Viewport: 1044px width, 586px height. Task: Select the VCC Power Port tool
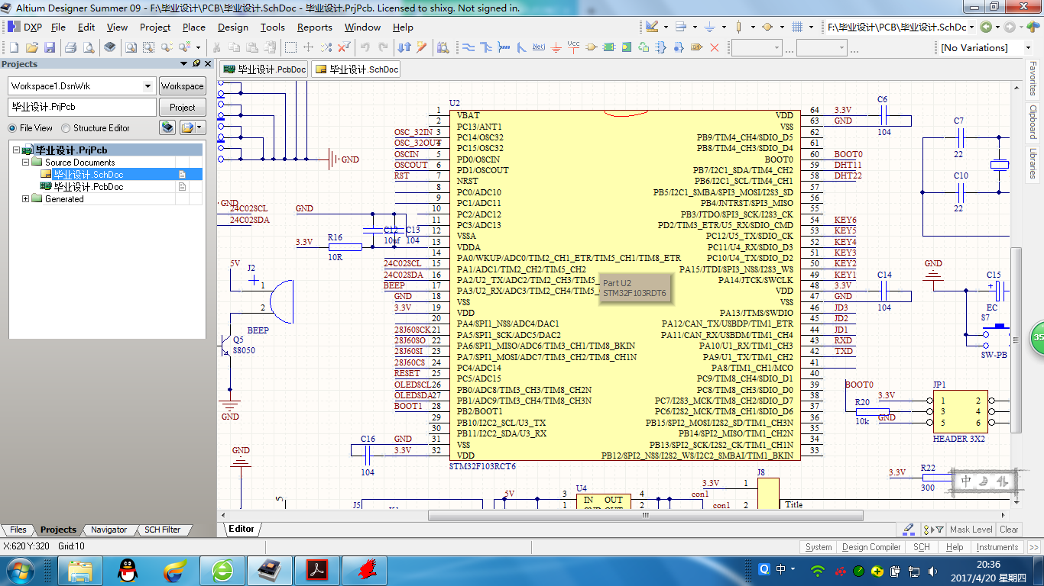[574, 47]
